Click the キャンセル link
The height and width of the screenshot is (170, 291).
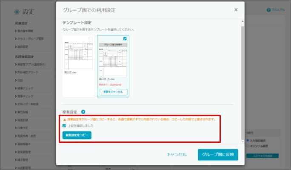coord(177,154)
